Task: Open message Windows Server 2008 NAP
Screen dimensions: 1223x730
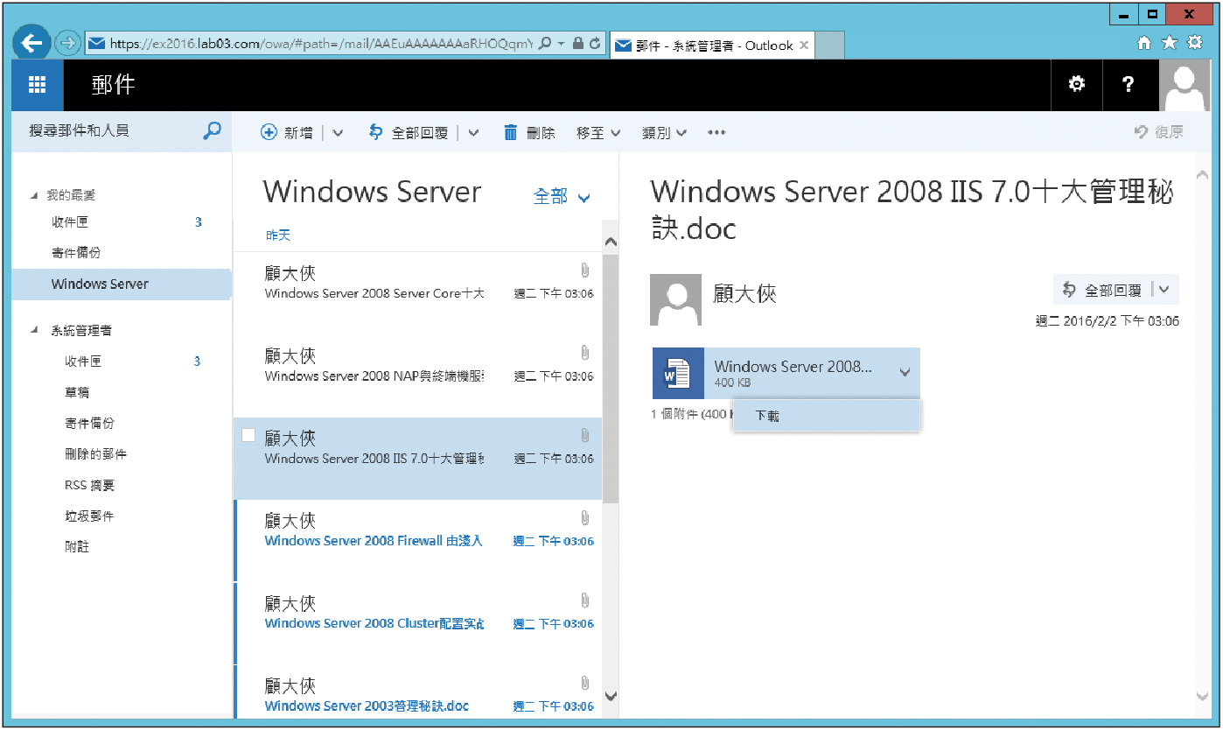Action: point(418,376)
